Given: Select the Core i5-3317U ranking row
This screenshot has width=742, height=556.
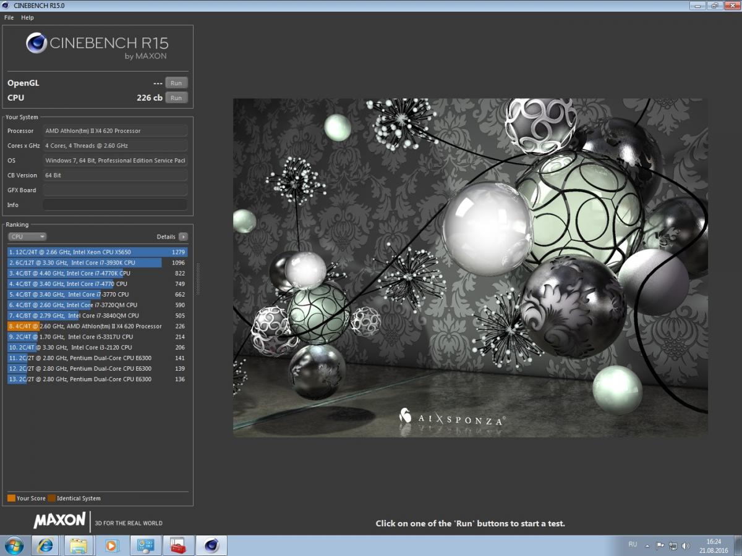Looking at the screenshot, I should click(x=98, y=337).
